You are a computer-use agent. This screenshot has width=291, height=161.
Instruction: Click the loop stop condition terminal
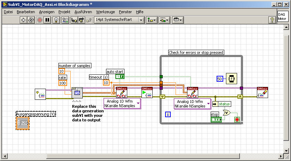pyautogui.click(x=237, y=119)
